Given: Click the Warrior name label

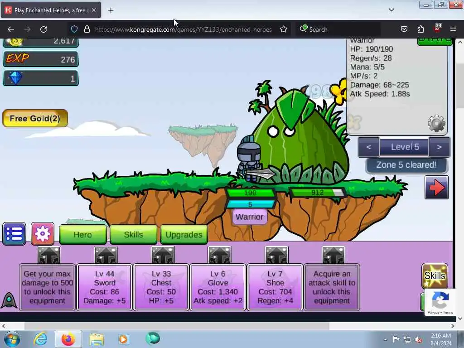Looking at the screenshot, I should 250,217.
